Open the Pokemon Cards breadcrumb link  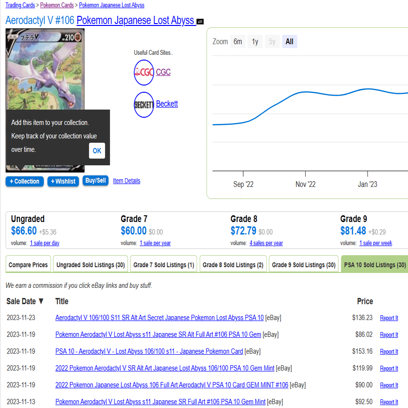(x=57, y=5)
